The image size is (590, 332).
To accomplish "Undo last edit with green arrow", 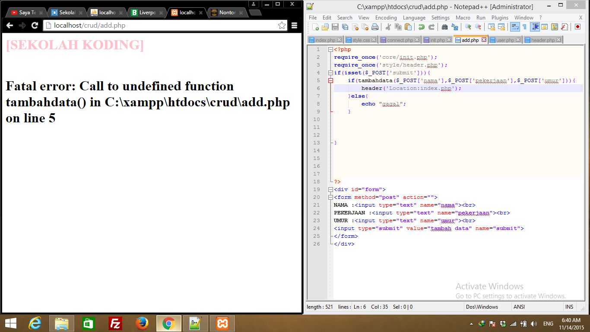I will tap(421, 27).
